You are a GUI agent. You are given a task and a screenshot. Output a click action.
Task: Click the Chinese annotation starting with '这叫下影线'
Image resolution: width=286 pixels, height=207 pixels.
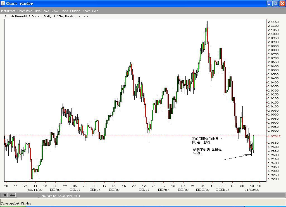(207, 151)
